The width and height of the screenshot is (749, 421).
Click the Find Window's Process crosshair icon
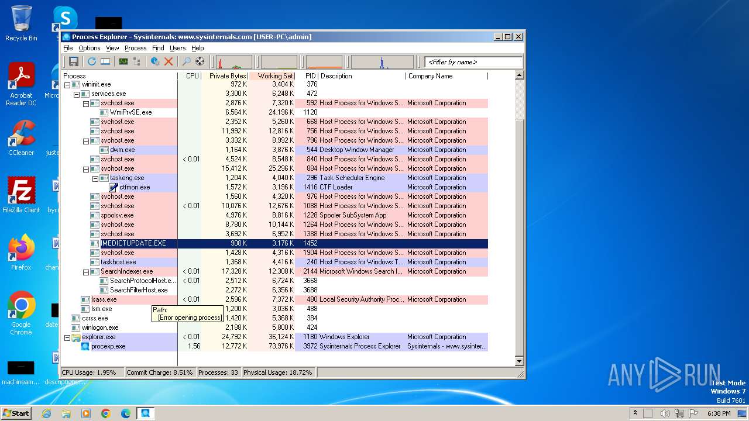(x=200, y=61)
